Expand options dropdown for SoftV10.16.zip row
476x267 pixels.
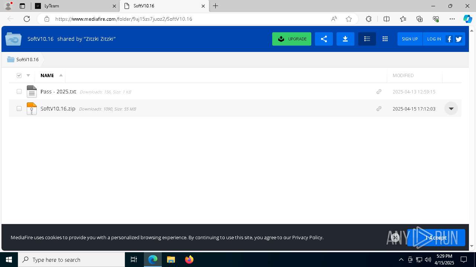click(451, 109)
